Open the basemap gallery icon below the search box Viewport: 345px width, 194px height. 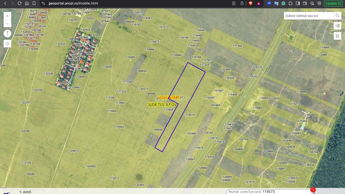338,26
